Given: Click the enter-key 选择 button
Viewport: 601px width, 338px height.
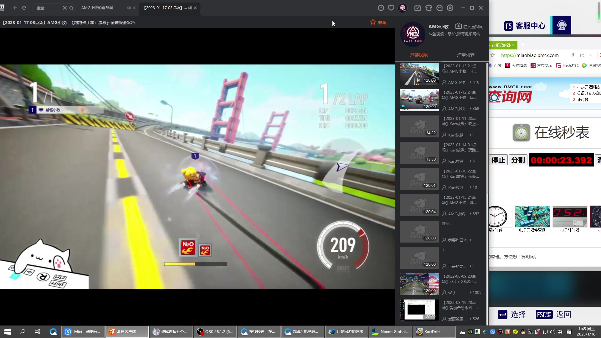Looking at the screenshot, I should click(x=512, y=315).
